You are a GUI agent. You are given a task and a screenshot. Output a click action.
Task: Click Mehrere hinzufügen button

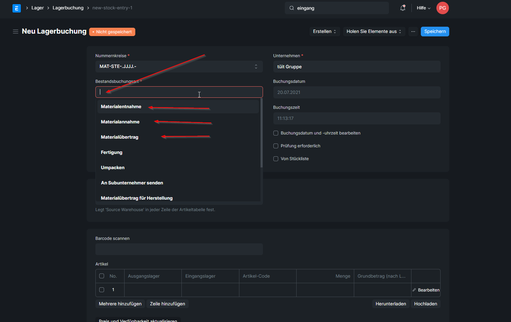(120, 304)
